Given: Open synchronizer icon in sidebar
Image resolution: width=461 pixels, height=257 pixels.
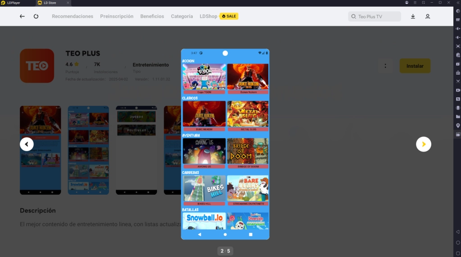Looking at the screenshot, I should click(x=458, y=99).
